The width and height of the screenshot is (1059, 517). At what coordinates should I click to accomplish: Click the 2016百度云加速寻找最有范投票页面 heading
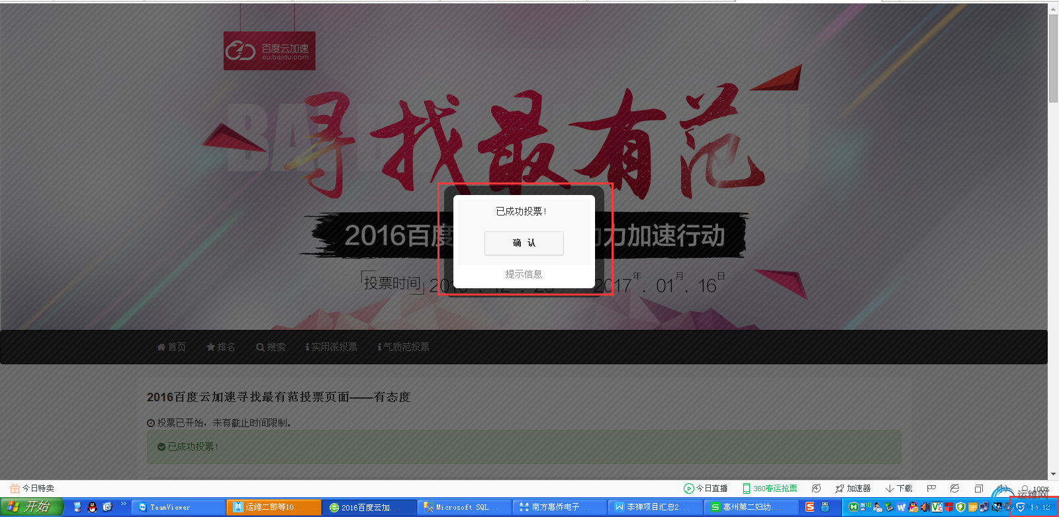279,397
